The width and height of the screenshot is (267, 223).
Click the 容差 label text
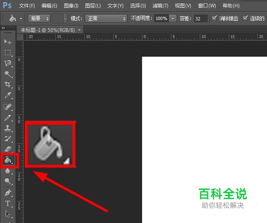(186, 18)
